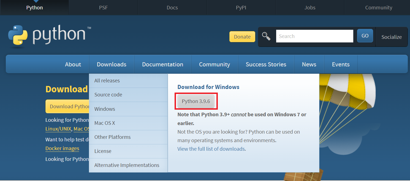Open the 'View the full list of downloads' link

pyautogui.click(x=211, y=149)
